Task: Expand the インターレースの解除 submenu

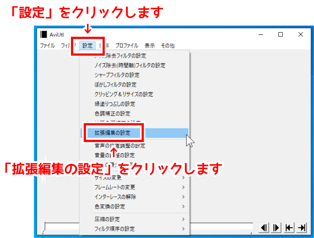Action: click(134, 197)
